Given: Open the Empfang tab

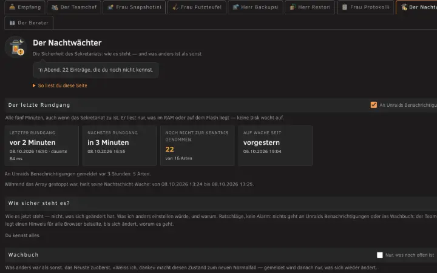Looking at the screenshot, I should (25, 7).
